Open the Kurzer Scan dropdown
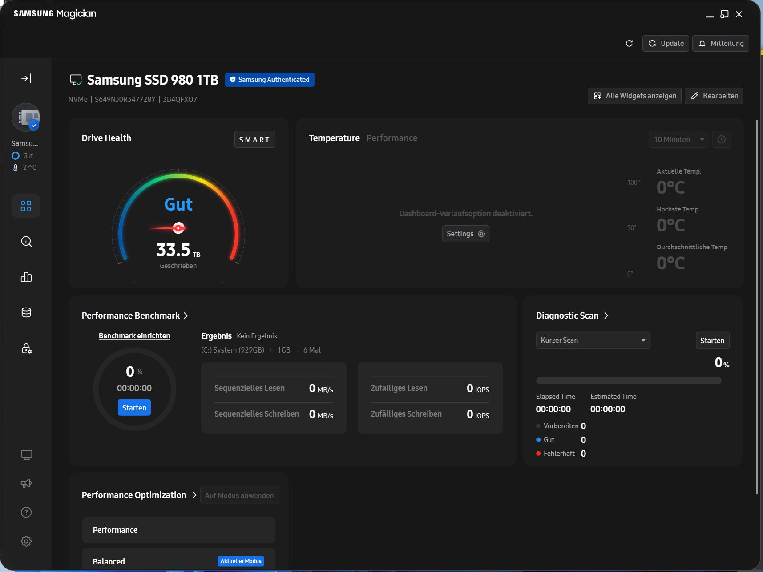This screenshot has height=572, width=763. coord(593,340)
